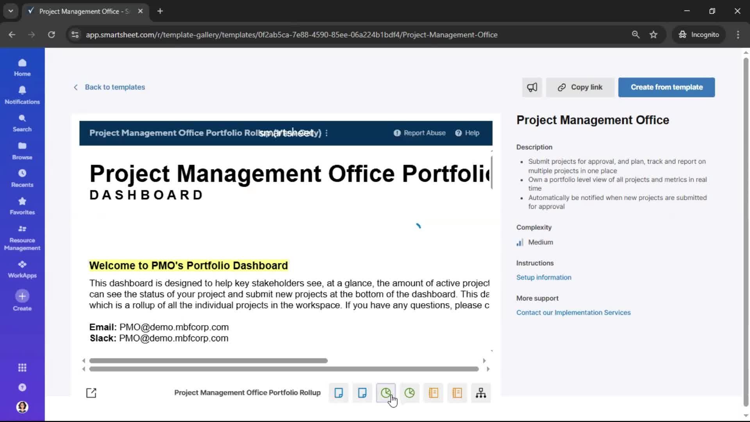Viewport: 750px width, 422px height.
Task: Open preview in new window icon
Action: point(91,393)
